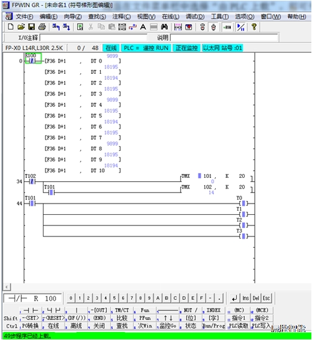Save the program with the floppy disk icon
The height and width of the screenshot is (340, 312).
(x=32, y=27)
